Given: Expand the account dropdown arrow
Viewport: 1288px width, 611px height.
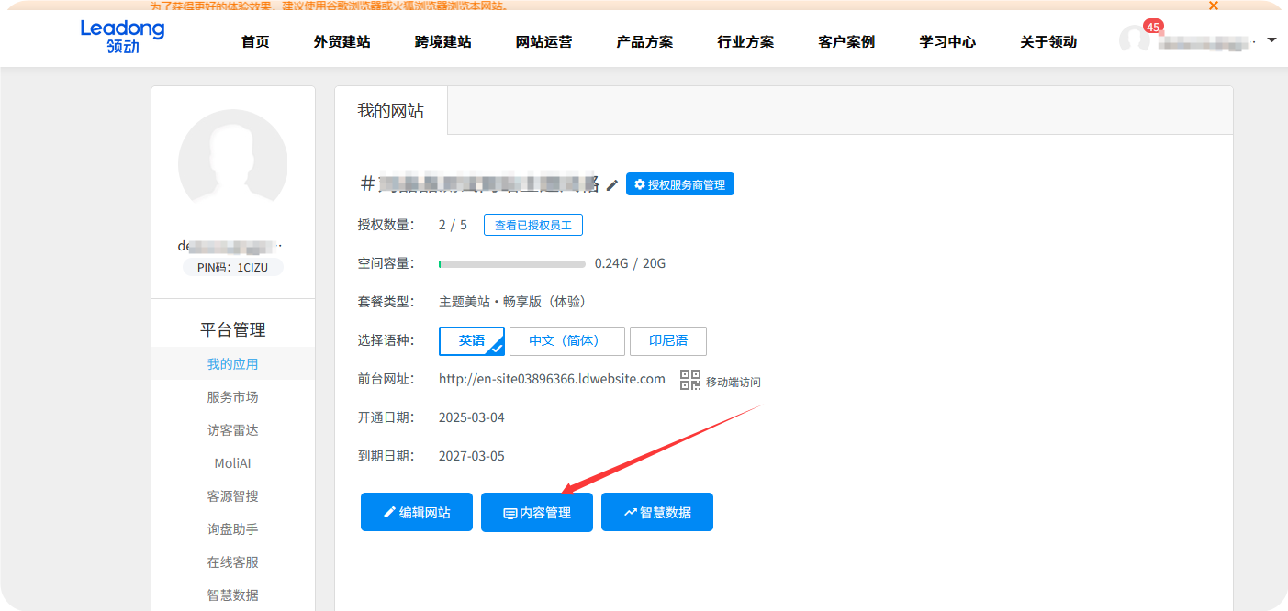Looking at the screenshot, I should (1271, 40).
